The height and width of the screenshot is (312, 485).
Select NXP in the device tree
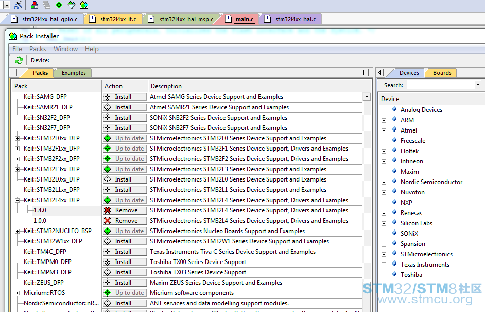pos(406,202)
